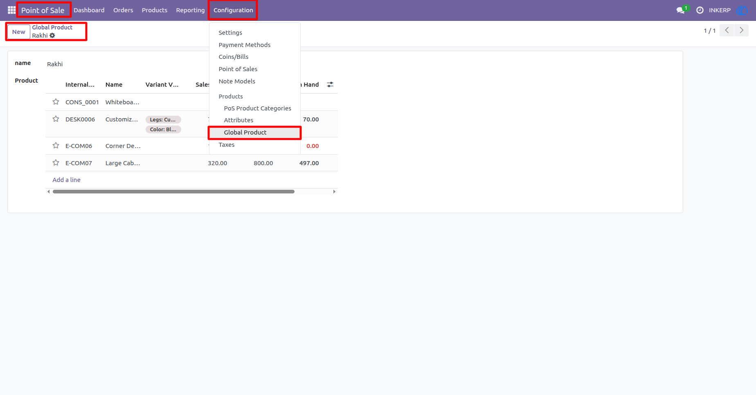Select Payment Methods menu entry
The height and width of the screenshot is (395, 756).
tap(254, 45)
